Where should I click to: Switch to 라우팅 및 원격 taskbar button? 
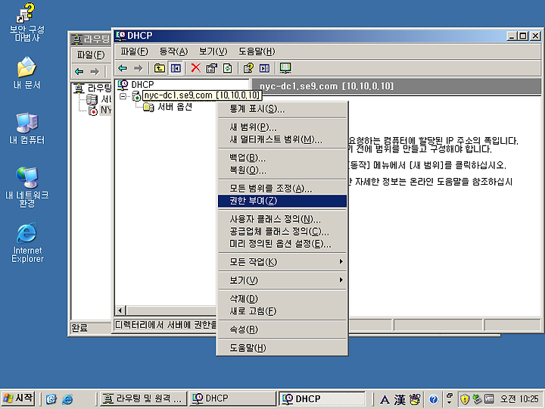tap(143, 398)
